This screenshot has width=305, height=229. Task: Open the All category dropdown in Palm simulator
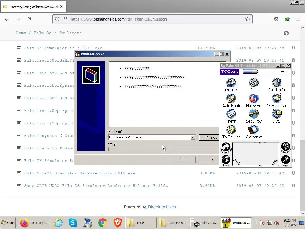pyautogui.click(x=286, y=72)
